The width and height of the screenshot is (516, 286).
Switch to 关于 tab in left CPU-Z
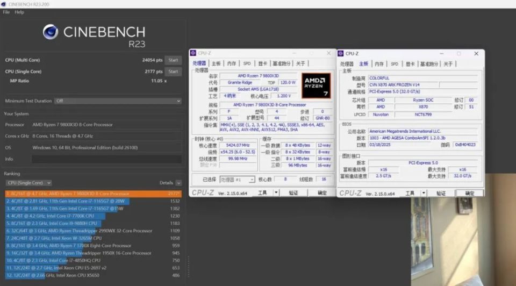tap(300, 63)
